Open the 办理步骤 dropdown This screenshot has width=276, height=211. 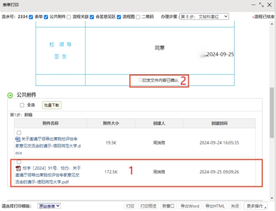(204, 17)
